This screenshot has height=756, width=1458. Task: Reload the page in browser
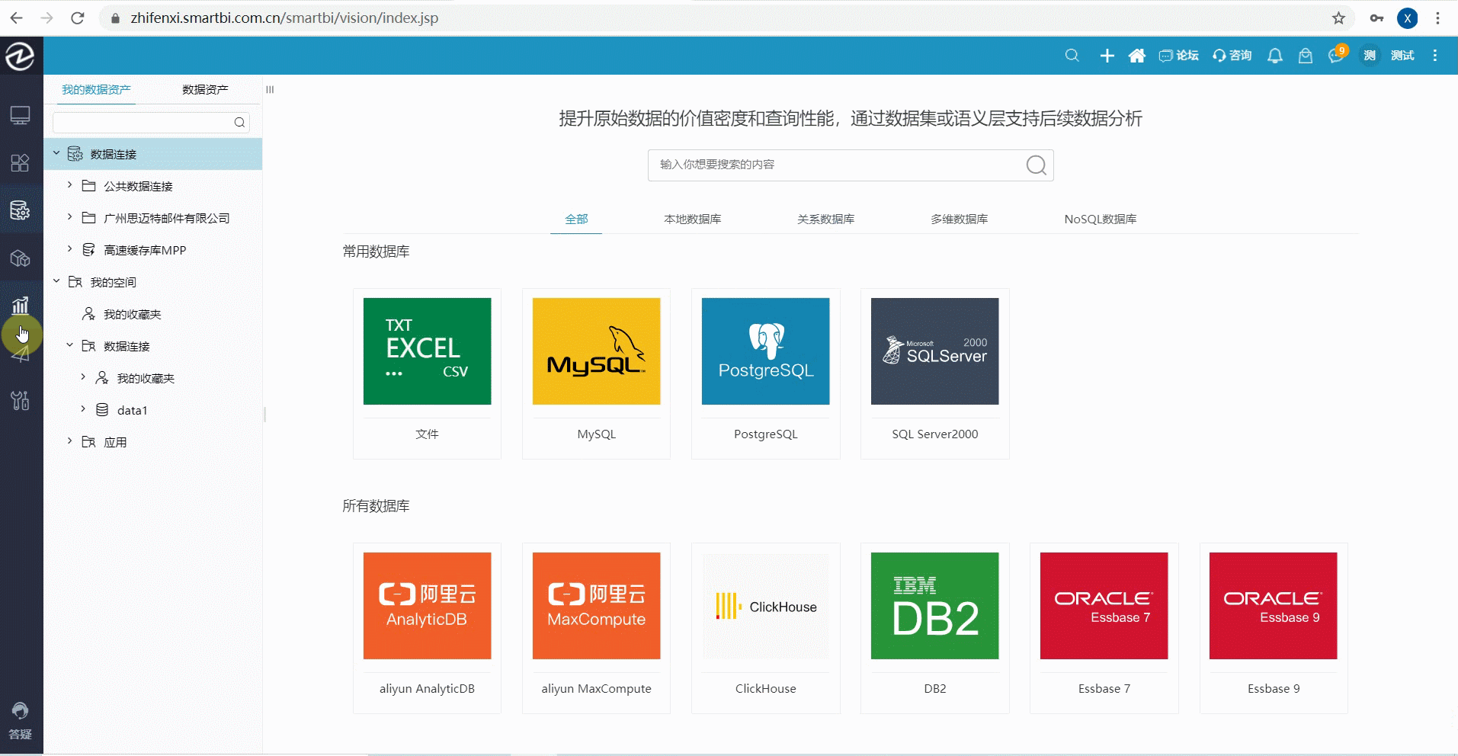(78, 18)
